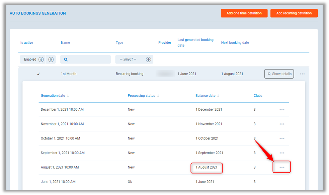This screenshot has width=329, height=195.
Task: Open three-dot menu for October 1, 2021 row
Action: (282, 138)
